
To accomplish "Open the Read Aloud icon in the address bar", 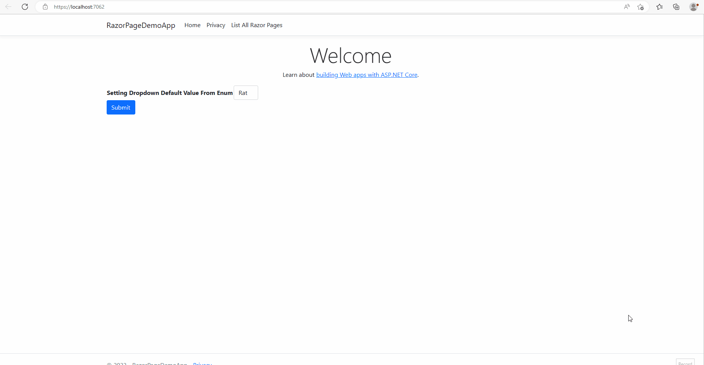I will (x=627, y=7).
